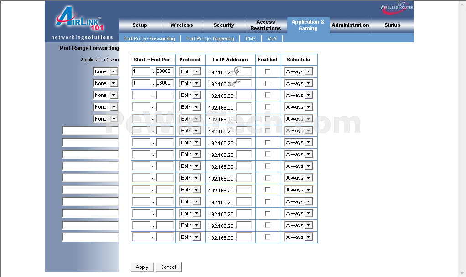
Task: Enable the twelfth row checkbox
Action: click(x=268, y=201)
